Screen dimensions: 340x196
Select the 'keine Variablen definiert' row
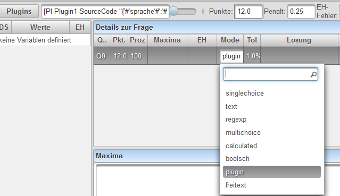tap(45, 40)
